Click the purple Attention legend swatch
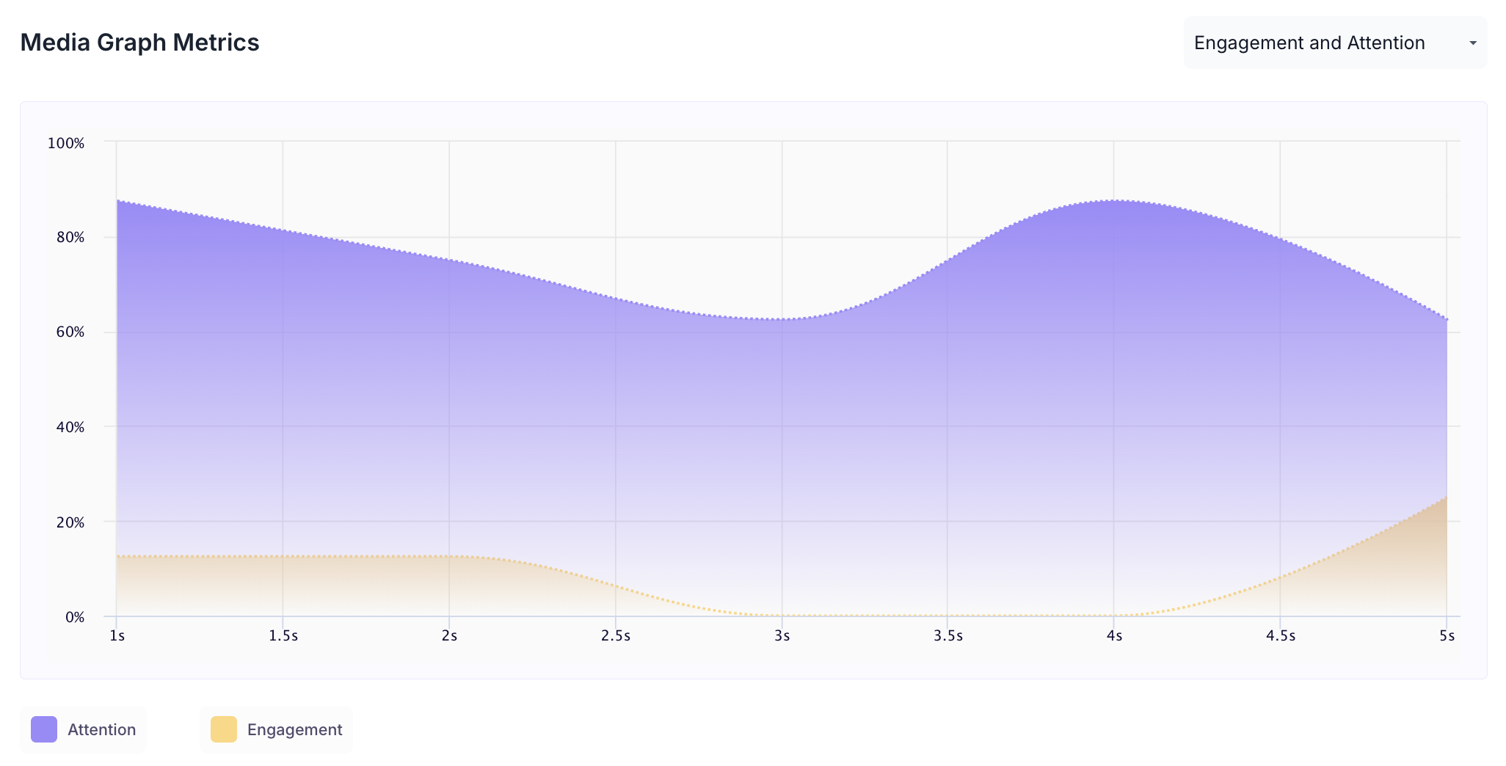 tap(44, 729)
